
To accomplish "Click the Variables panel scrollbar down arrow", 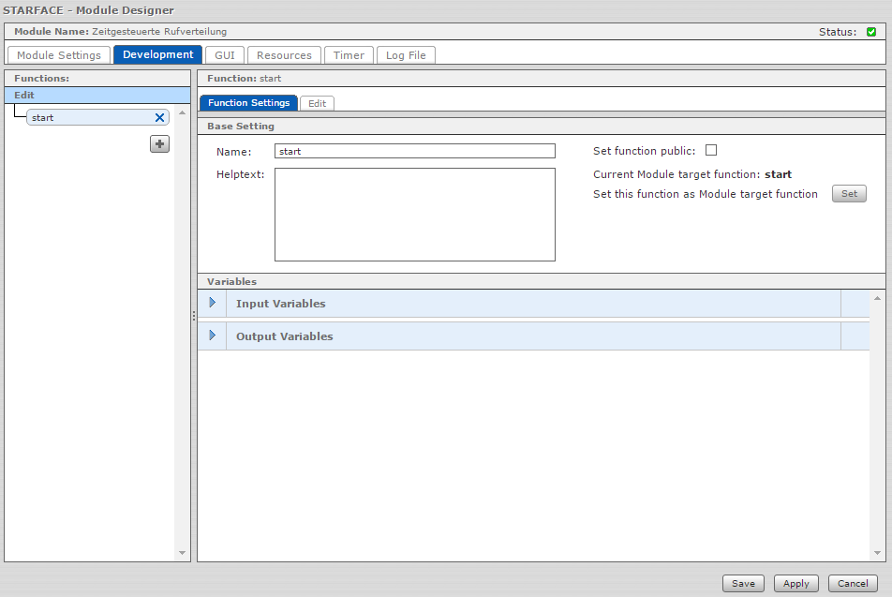I will pos(877,553).
